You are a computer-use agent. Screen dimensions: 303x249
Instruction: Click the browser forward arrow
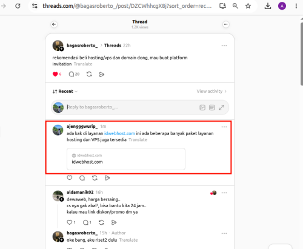4,6
